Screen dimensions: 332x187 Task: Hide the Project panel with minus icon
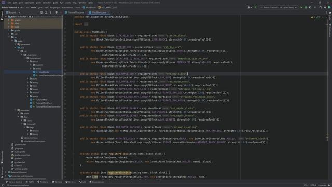click(x=61, y=12)
